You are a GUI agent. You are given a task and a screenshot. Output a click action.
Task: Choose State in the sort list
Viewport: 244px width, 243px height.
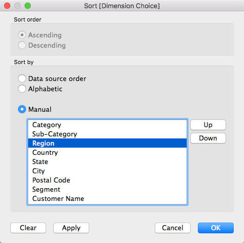pos(107,161)
